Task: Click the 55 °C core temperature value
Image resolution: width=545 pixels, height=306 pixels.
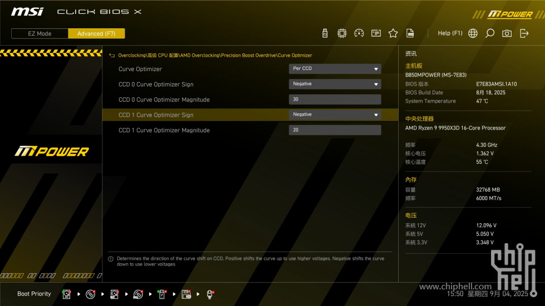Action: tap(482, 162)
